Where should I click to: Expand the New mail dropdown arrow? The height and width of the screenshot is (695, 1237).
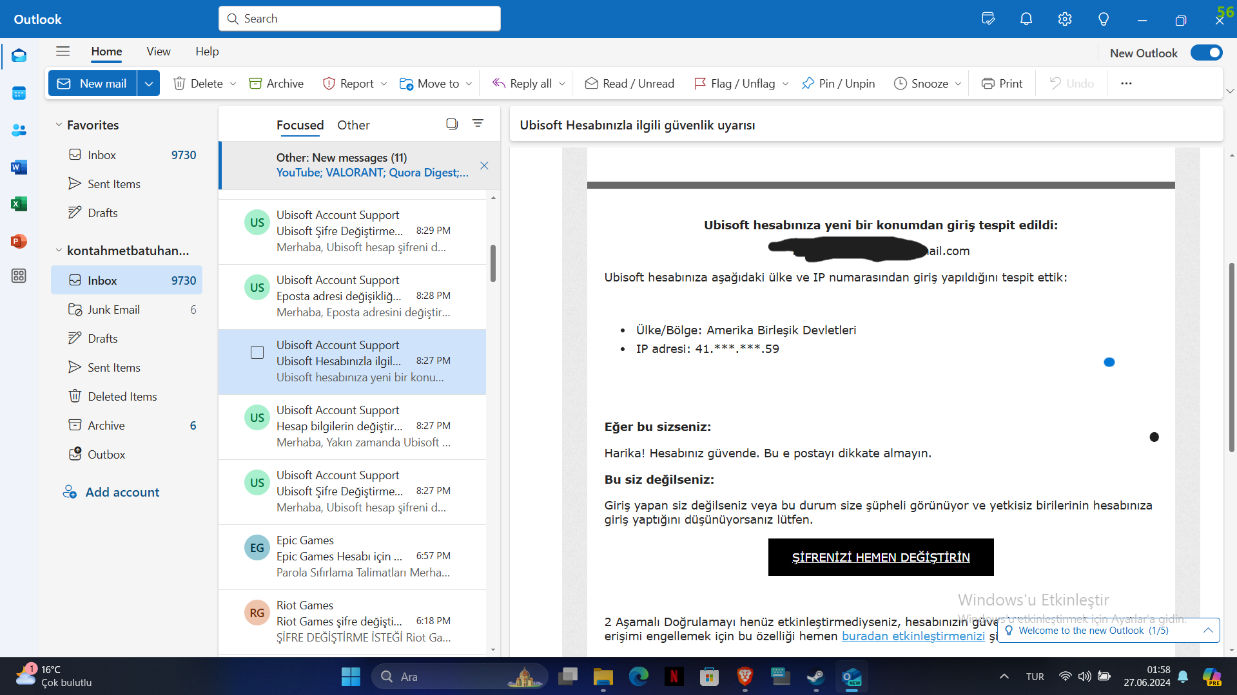[148, 84]
